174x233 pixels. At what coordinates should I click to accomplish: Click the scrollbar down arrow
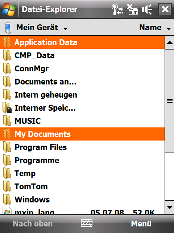170,207
